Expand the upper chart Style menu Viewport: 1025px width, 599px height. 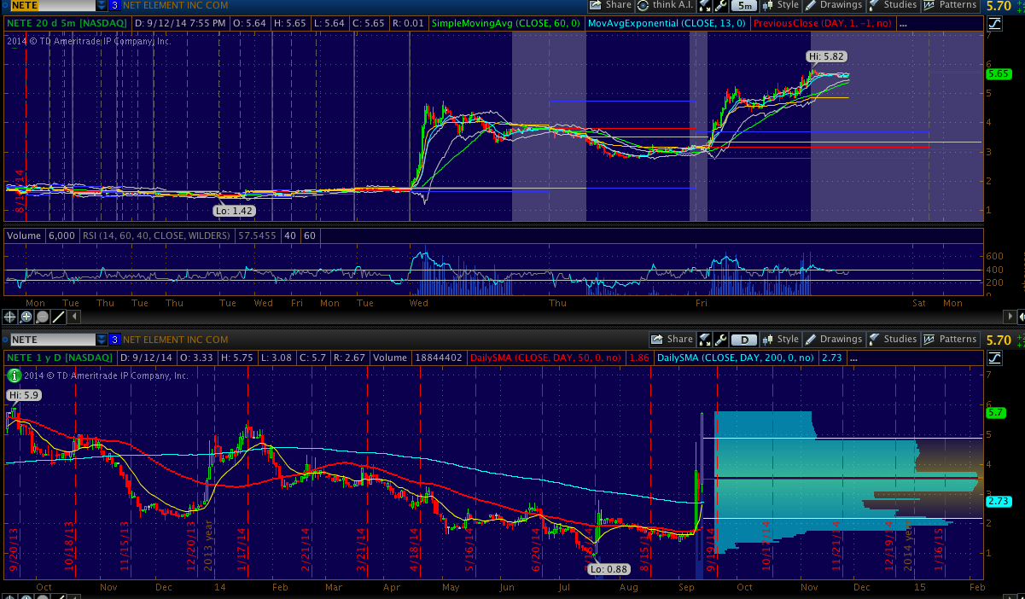point(780,5)
